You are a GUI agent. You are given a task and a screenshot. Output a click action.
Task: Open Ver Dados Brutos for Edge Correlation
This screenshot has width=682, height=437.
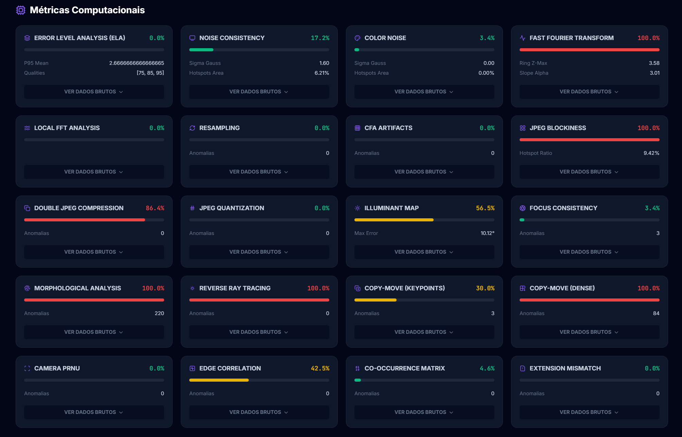tap(259, 412)
